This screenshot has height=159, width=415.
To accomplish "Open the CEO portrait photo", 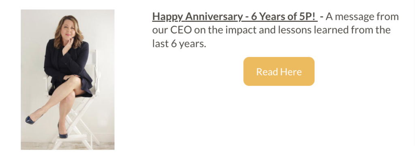I will pos(68,79).
